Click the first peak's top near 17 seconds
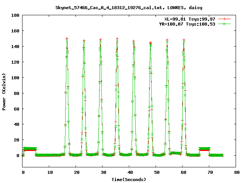 pyautogui.click(x=67, y=39)
